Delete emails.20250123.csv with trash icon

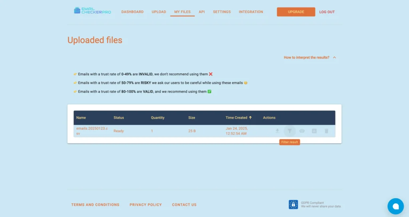pos(326,131)
